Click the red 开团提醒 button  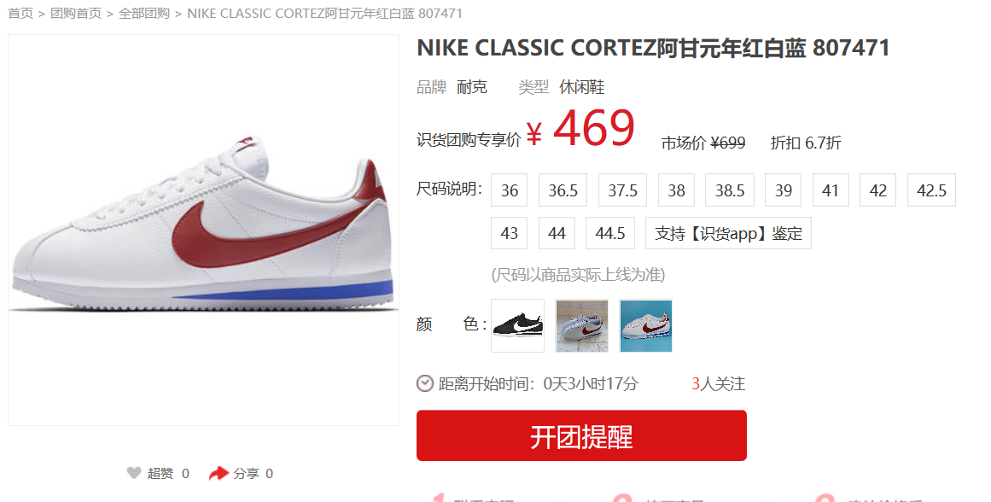coord(581,435)
